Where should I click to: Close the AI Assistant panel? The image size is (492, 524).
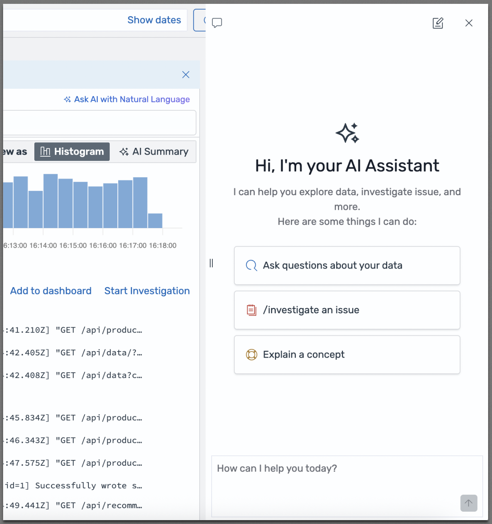468,23
